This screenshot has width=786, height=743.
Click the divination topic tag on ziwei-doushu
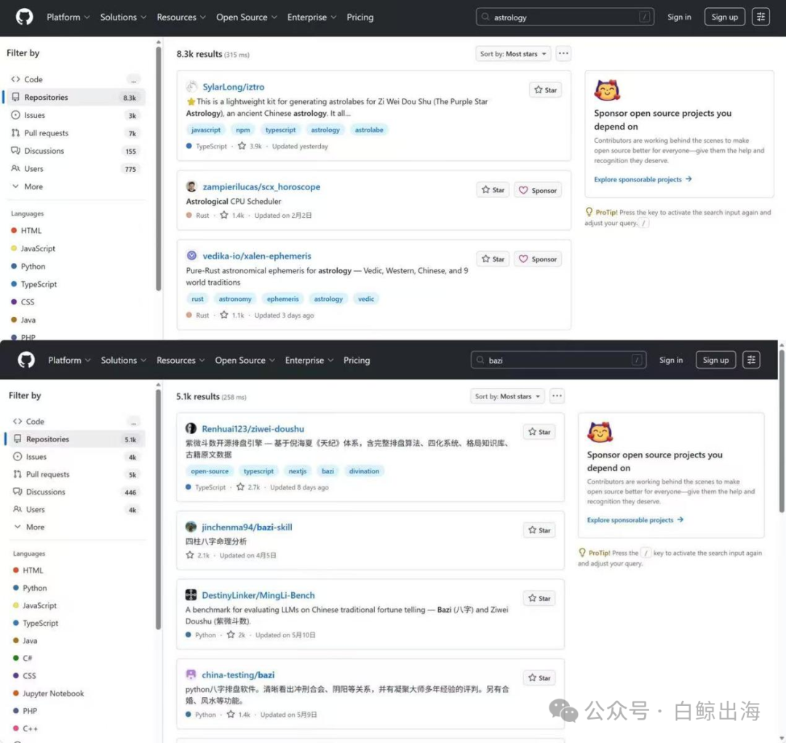coord(364,471)
